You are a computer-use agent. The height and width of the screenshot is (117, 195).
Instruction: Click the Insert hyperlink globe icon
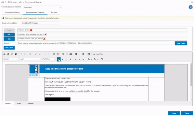coord(63,54)
